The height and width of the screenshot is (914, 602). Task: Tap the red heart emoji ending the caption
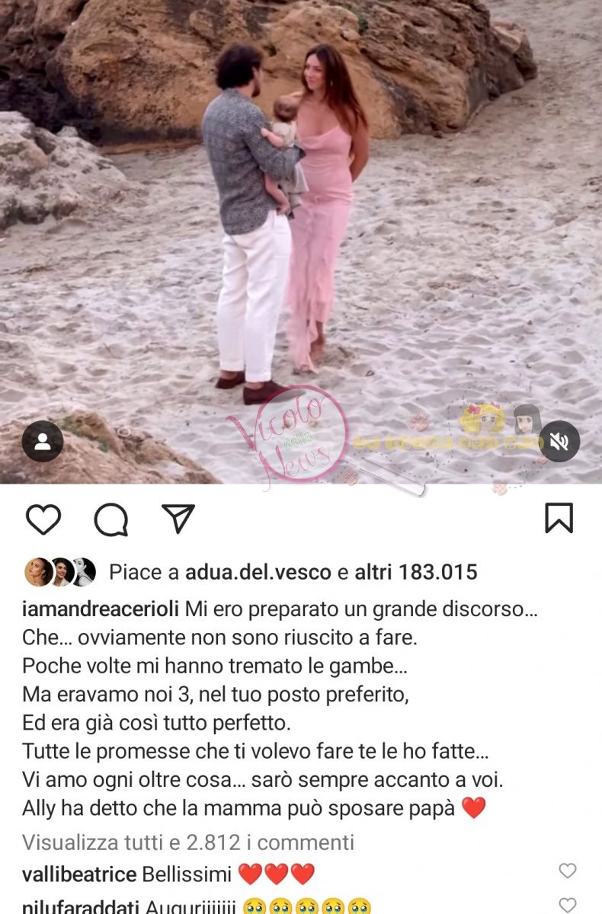coord(473,808)
